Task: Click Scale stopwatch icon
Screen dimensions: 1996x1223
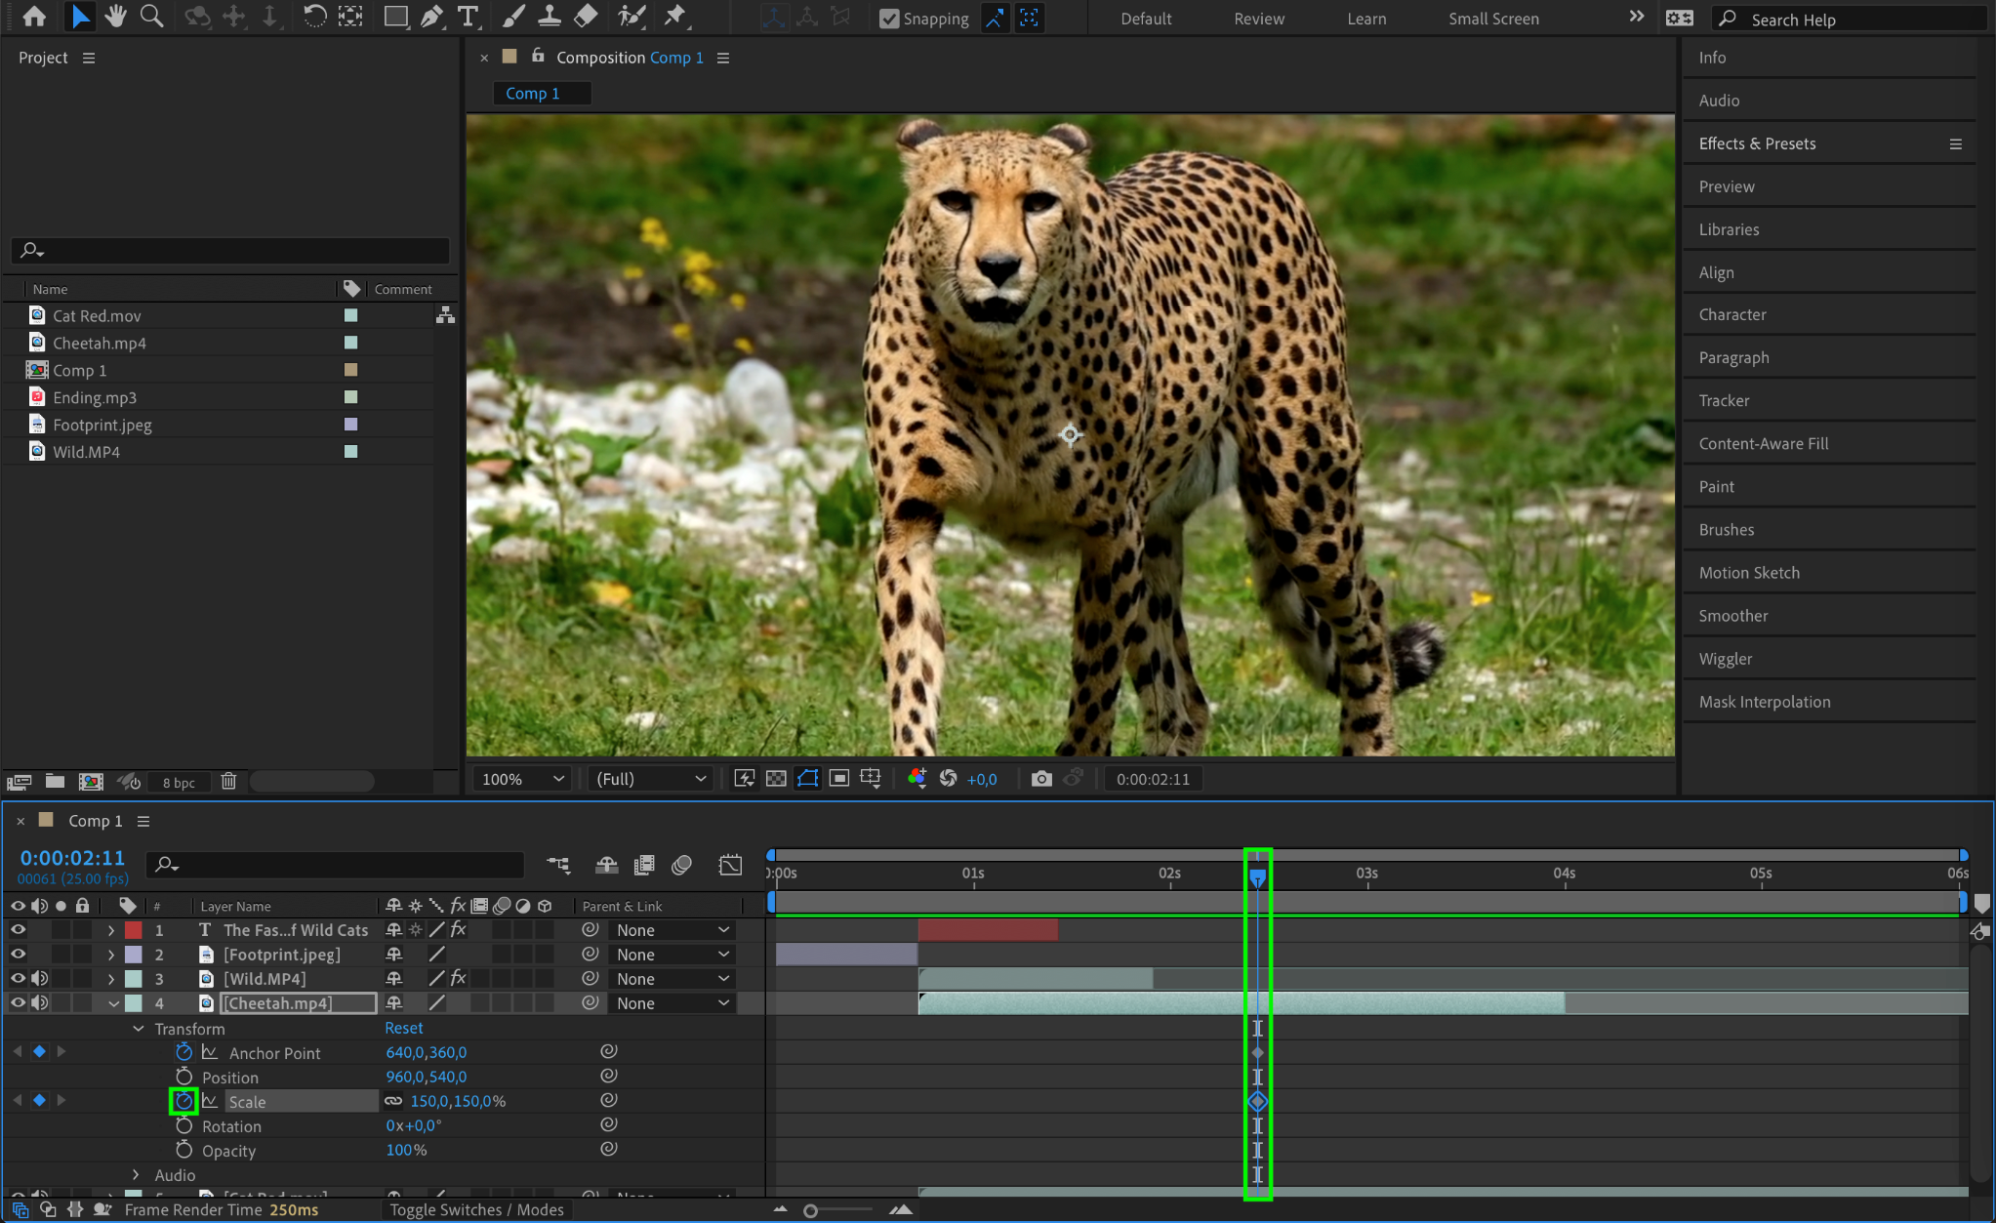Action: [183, 1101]
